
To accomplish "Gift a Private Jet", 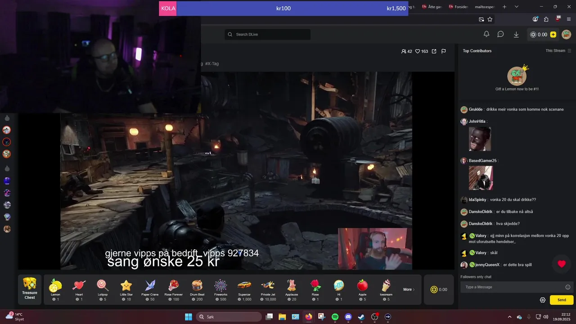I will (268, 290).
